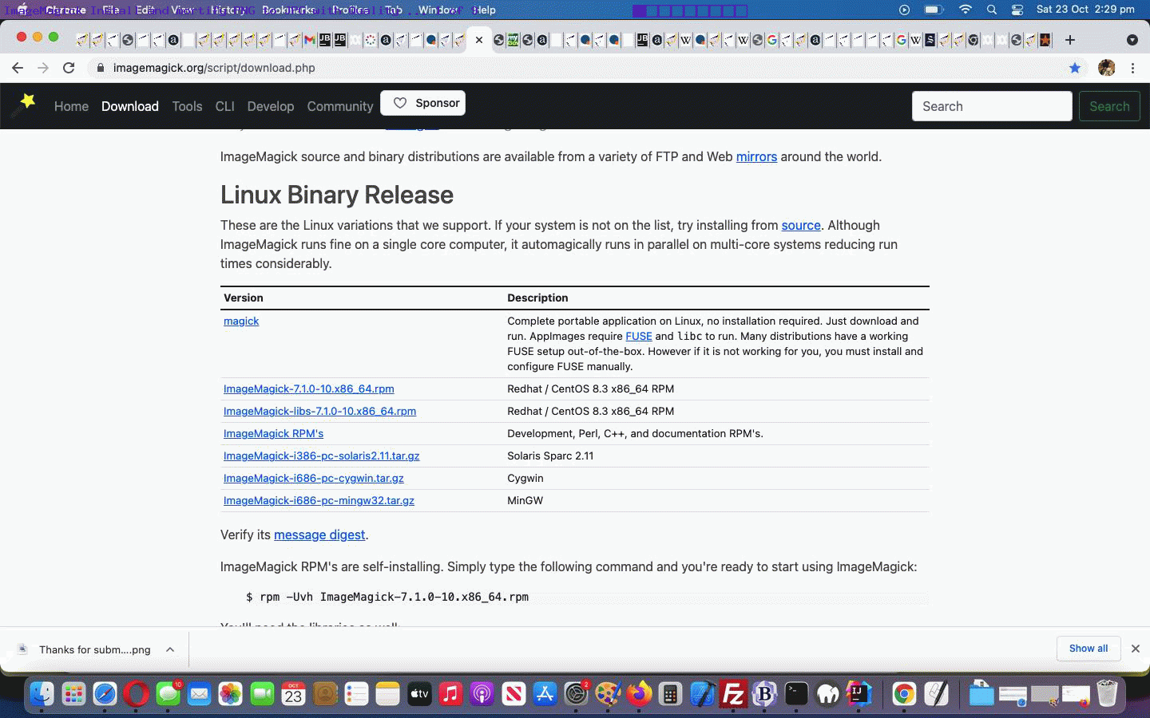The height and width of the screenshot is (718, 1150).
Task: Open Photos from the dock
Action: point(230,694)
